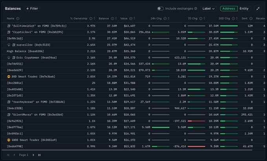Go to the previous page arrow
Viewport: 267px width, 161px height.
(x=14, y=155)
